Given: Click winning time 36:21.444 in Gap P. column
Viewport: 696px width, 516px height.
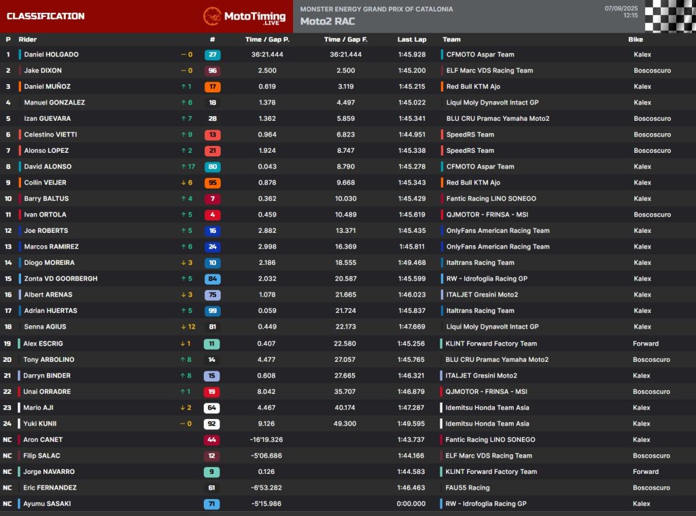Looking at the screenshot, I should click(x=267, y=54).
